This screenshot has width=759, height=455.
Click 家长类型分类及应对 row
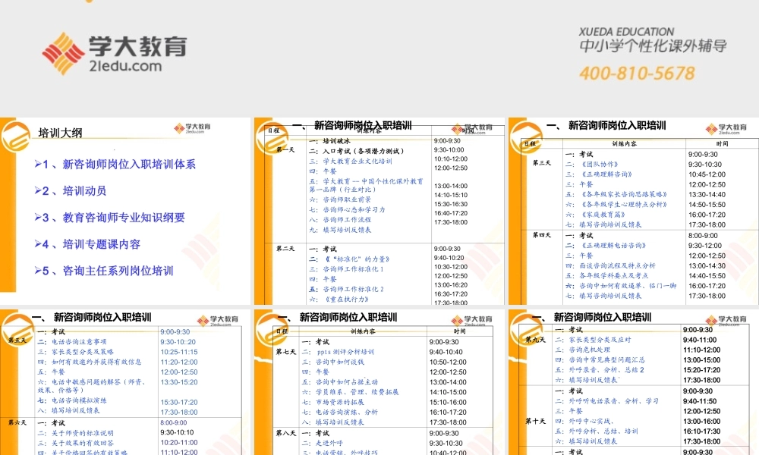[593, 340]
